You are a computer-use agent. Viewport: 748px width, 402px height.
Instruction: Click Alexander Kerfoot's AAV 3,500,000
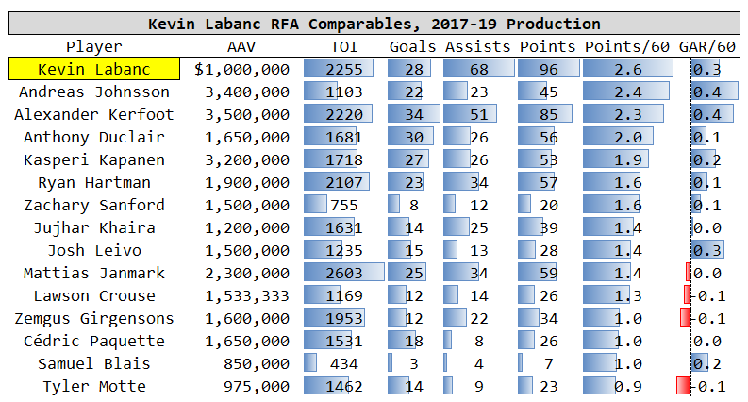click(247, 114)
